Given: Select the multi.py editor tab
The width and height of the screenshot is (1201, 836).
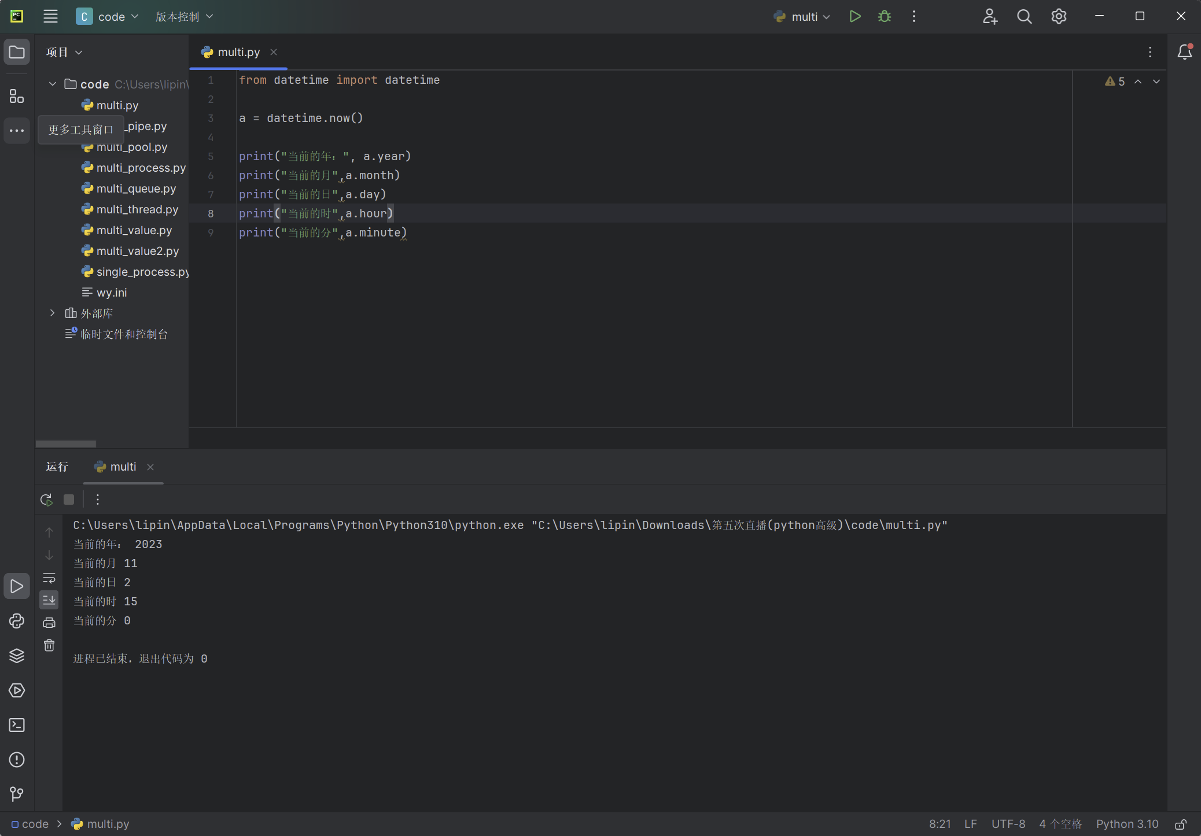Looking at the screenshot, I should [x=238, y=52].
